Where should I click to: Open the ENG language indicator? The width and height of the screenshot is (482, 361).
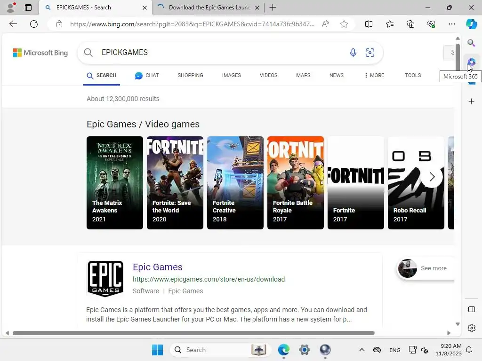[x=395, y=350]
